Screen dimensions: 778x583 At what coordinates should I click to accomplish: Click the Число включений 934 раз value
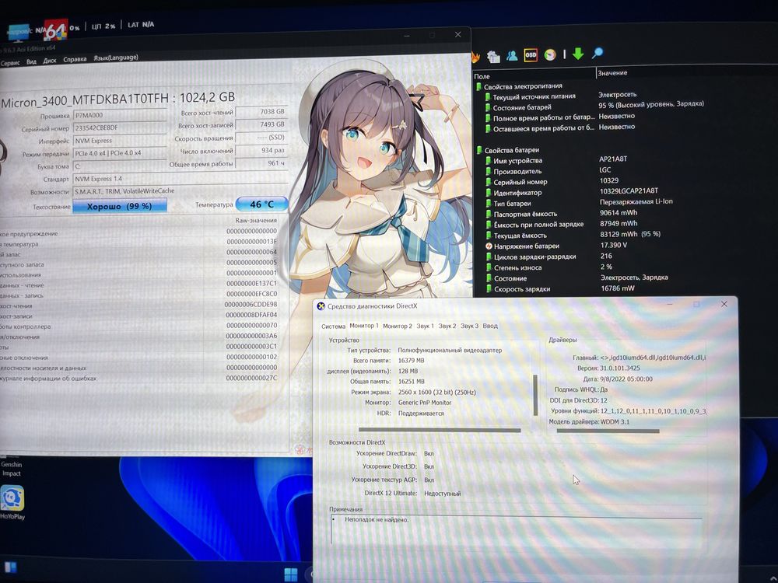click(261, 151)
